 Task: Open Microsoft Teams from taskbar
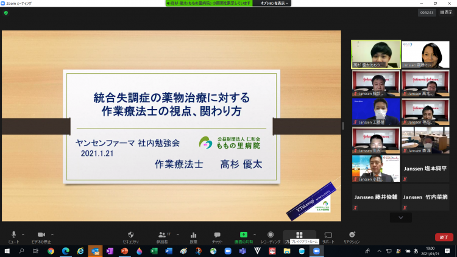(x=243, y=251)
